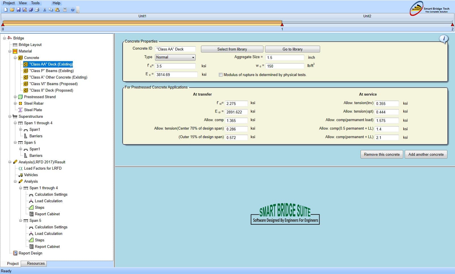Viewport: 455px width, 274px height.
Task: Collapse the Superstructure tree node
Action: coord(10,117)
